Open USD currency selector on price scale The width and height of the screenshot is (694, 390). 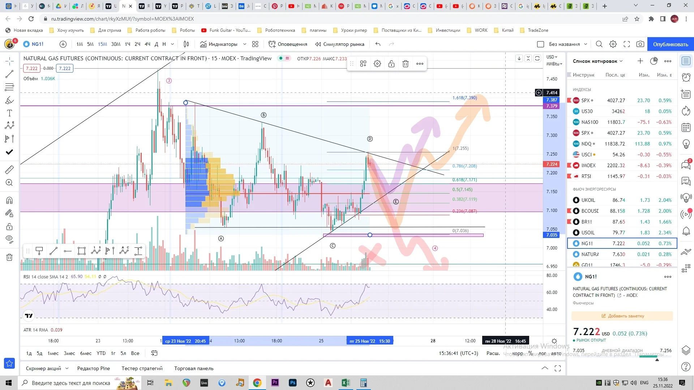coord(552,57)
